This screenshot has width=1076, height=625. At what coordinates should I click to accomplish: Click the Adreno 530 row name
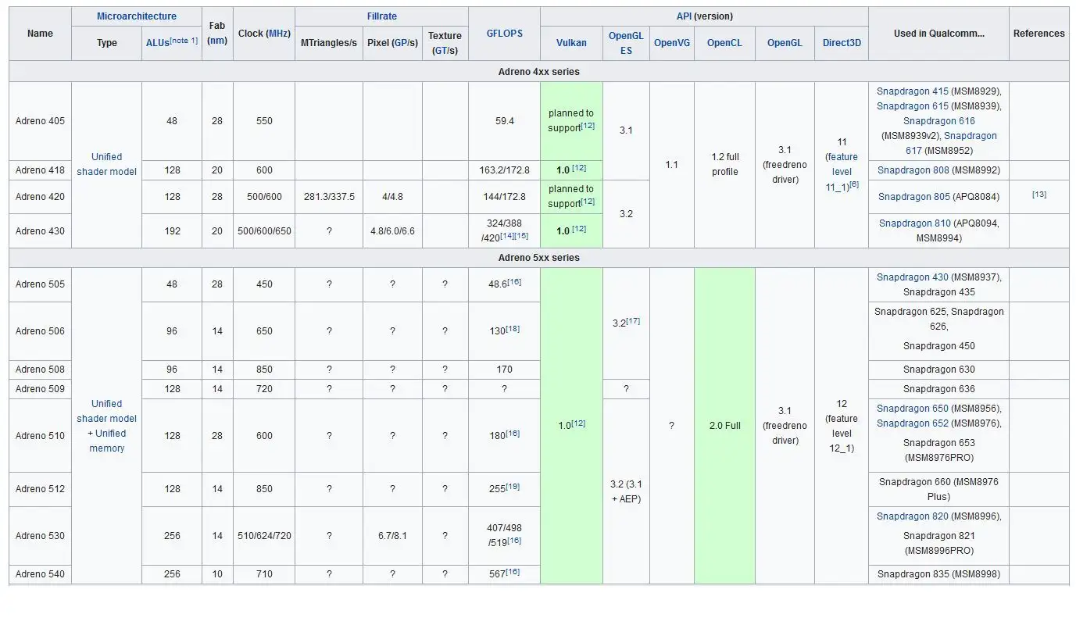40,536
